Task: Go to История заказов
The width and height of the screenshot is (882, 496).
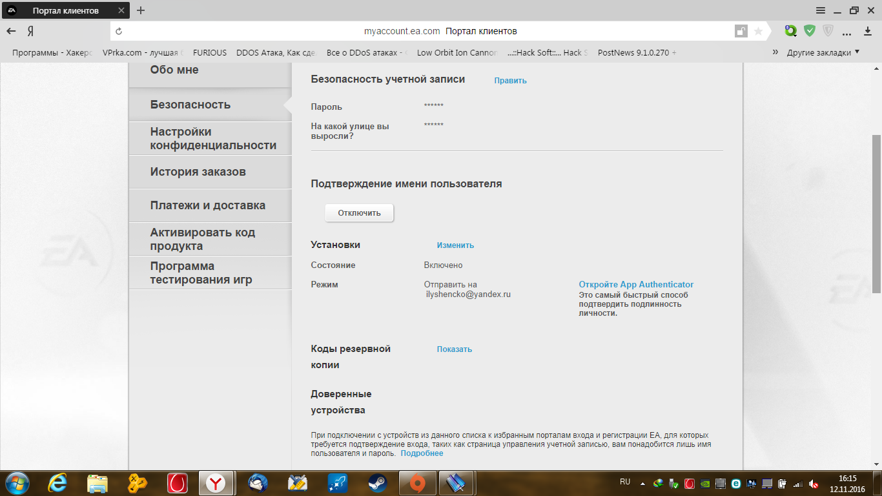Action: pos(210,172)
